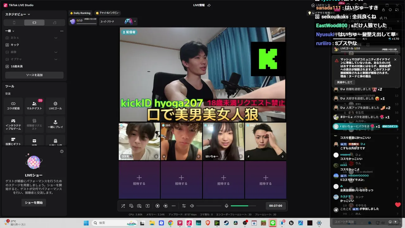Open the audio mixer settings icon
This screenshot has height=228, width=405.
click(184, 206)
